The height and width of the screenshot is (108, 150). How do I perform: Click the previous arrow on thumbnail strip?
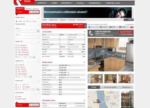[x=88, y=79]
